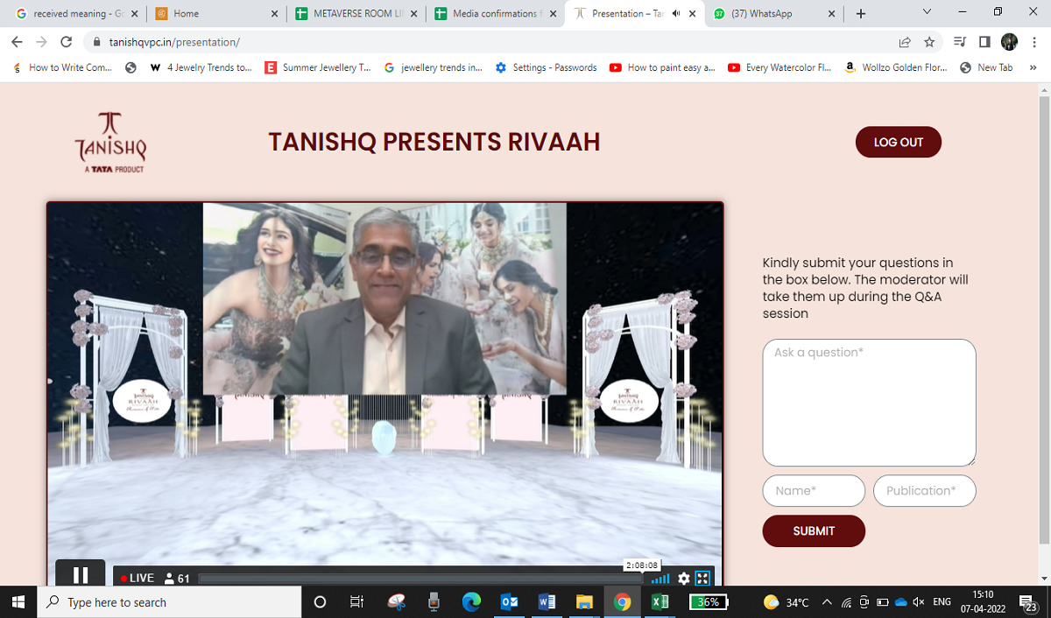Screen dimensions: 1051x618
Task: Open the stream quality settings gear
Action: tap(682, 578)
